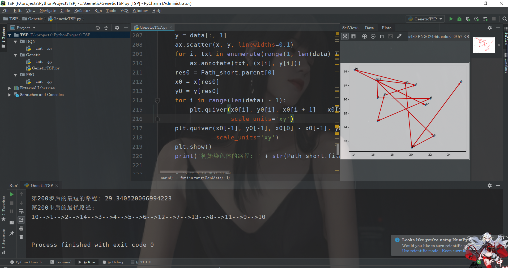Click the Genetic breadcrumb in navigation bar
Image resolution: width=508 pixels, height=268 pixels.
click(33, 19)
